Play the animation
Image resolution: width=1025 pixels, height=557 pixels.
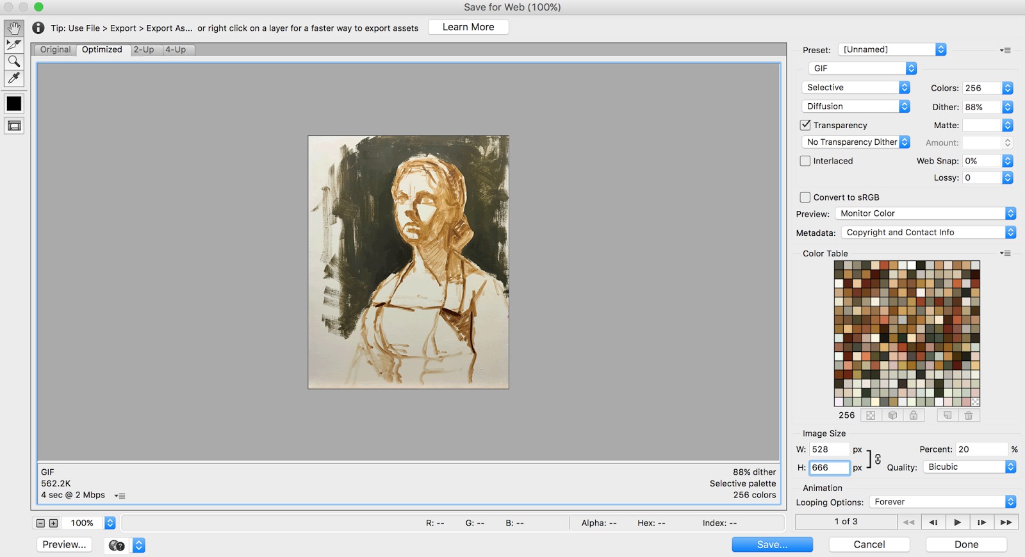coord(958,522)
